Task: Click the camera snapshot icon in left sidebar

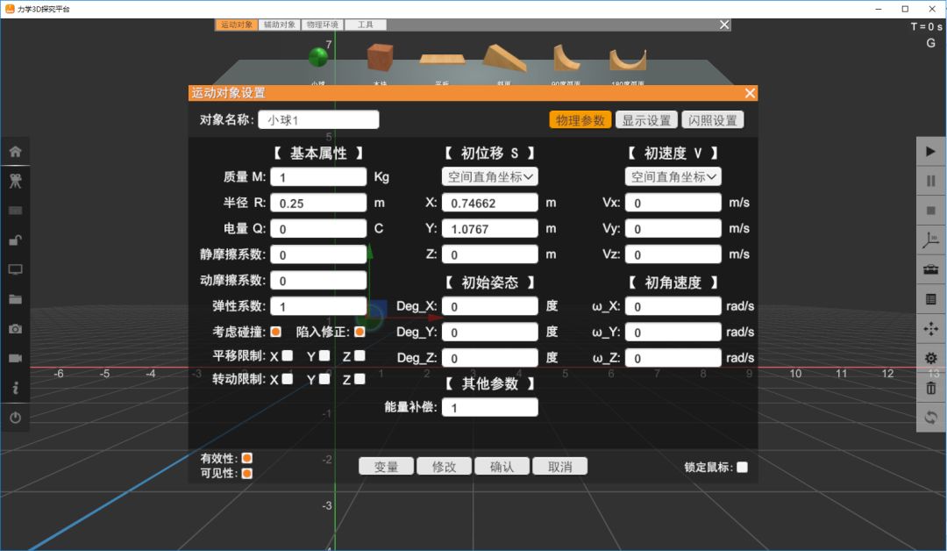Action: point(15,329)
